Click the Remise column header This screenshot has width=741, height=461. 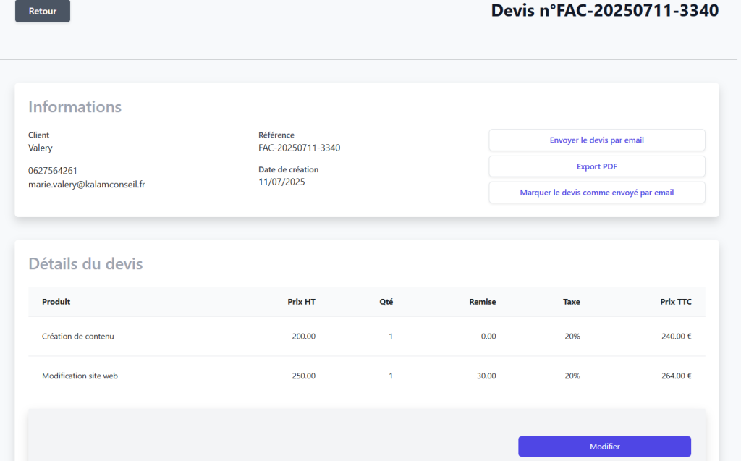pos(483,302)
